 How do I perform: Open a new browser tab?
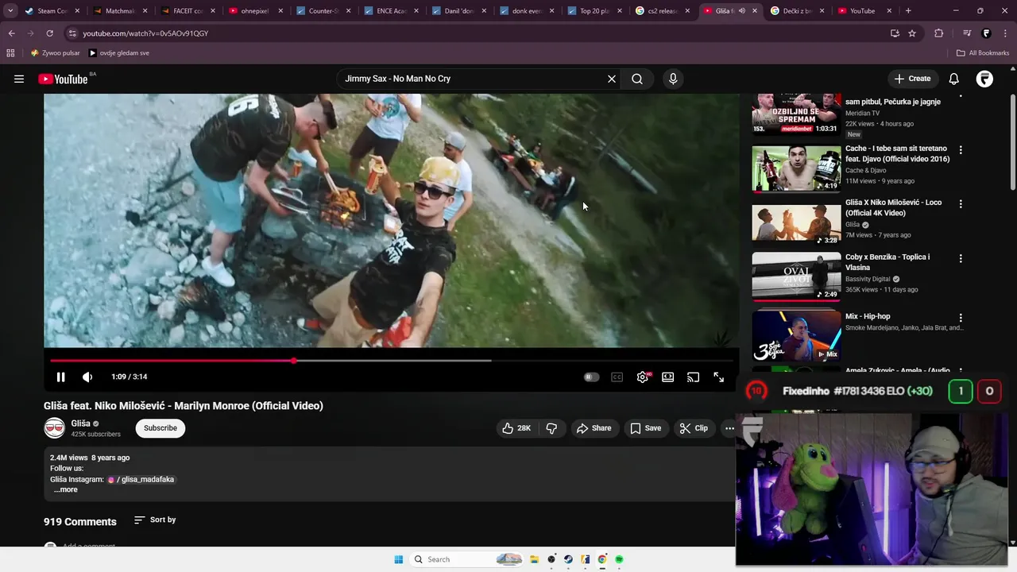coord(908,11)
